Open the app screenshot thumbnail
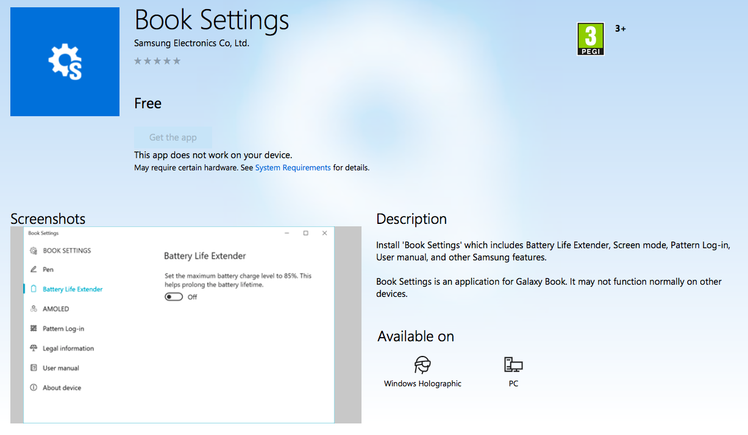The height and width of the screenshot is (435, 748). tap(186, 325)
